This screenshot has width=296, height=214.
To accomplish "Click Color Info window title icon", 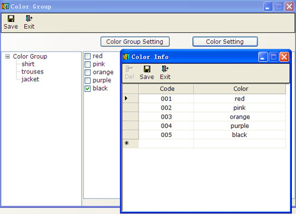I will tap(126, 57).
